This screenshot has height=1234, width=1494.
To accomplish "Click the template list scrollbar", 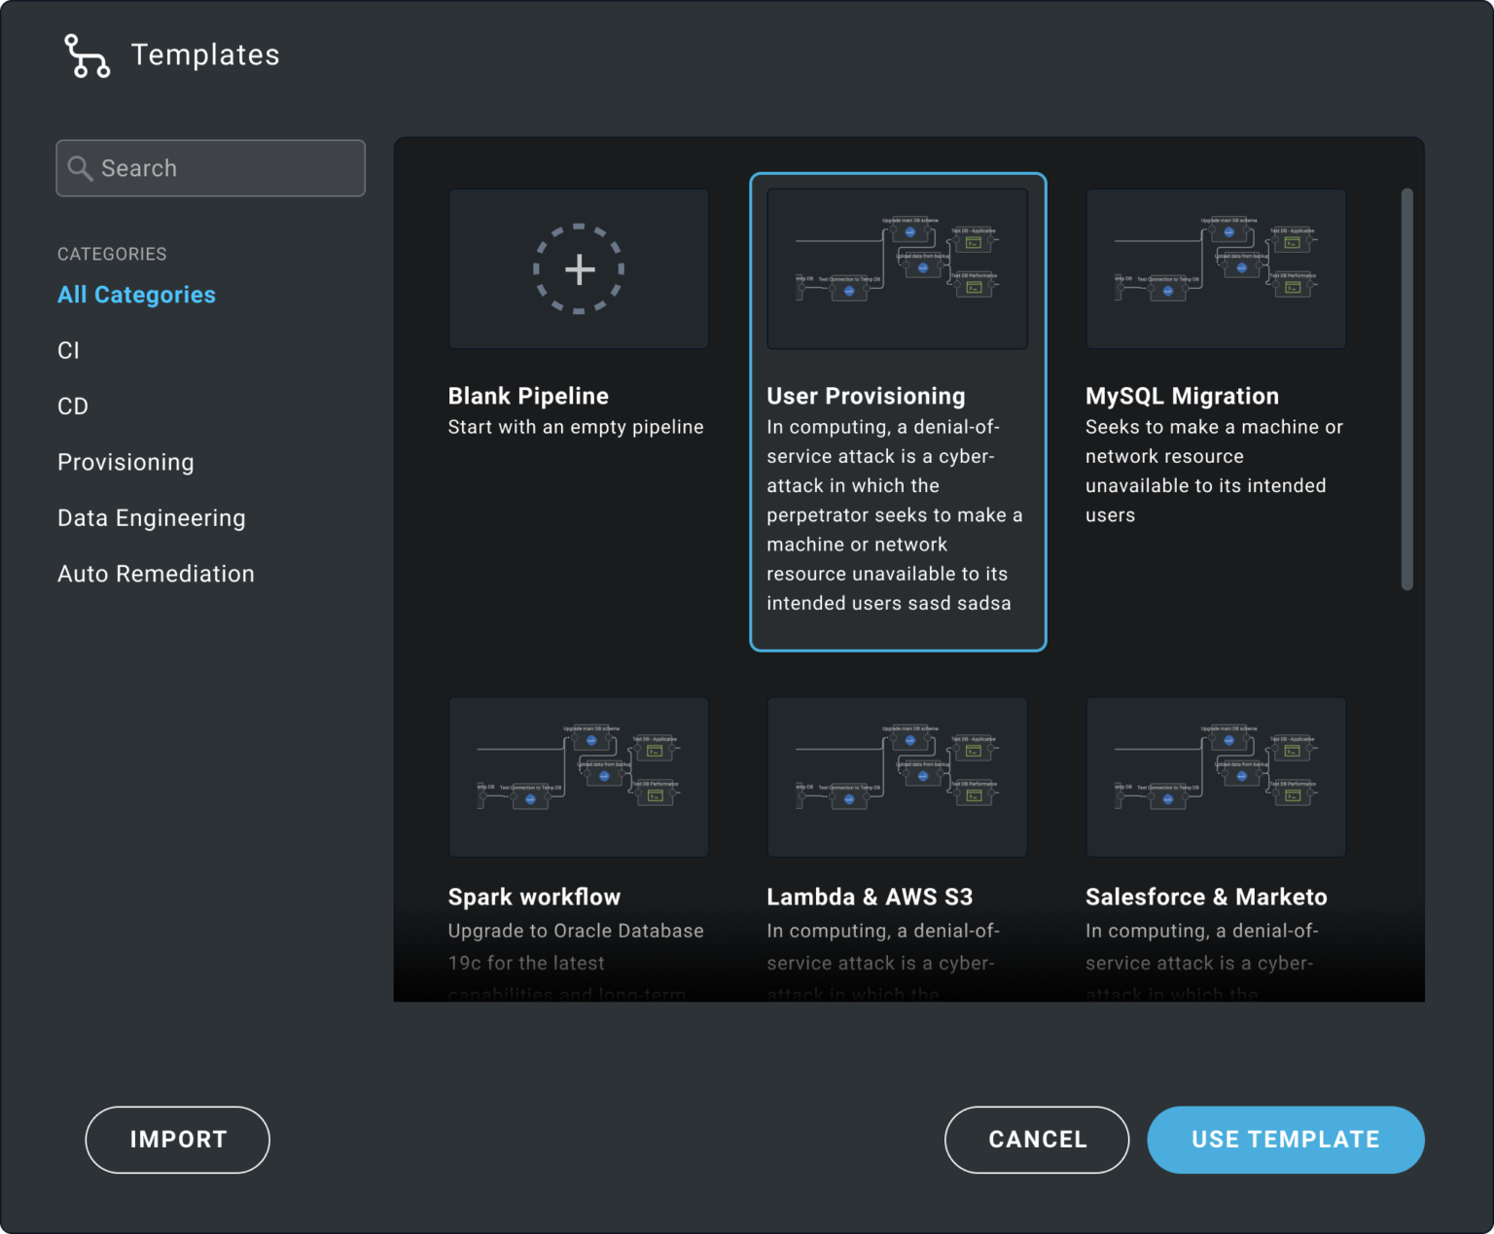I will (1405, 389).
